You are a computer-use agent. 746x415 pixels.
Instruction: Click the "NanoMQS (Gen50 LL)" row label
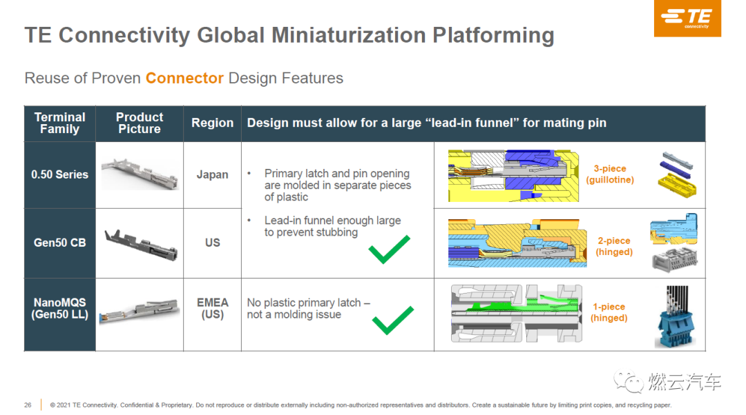coord(60,309)
